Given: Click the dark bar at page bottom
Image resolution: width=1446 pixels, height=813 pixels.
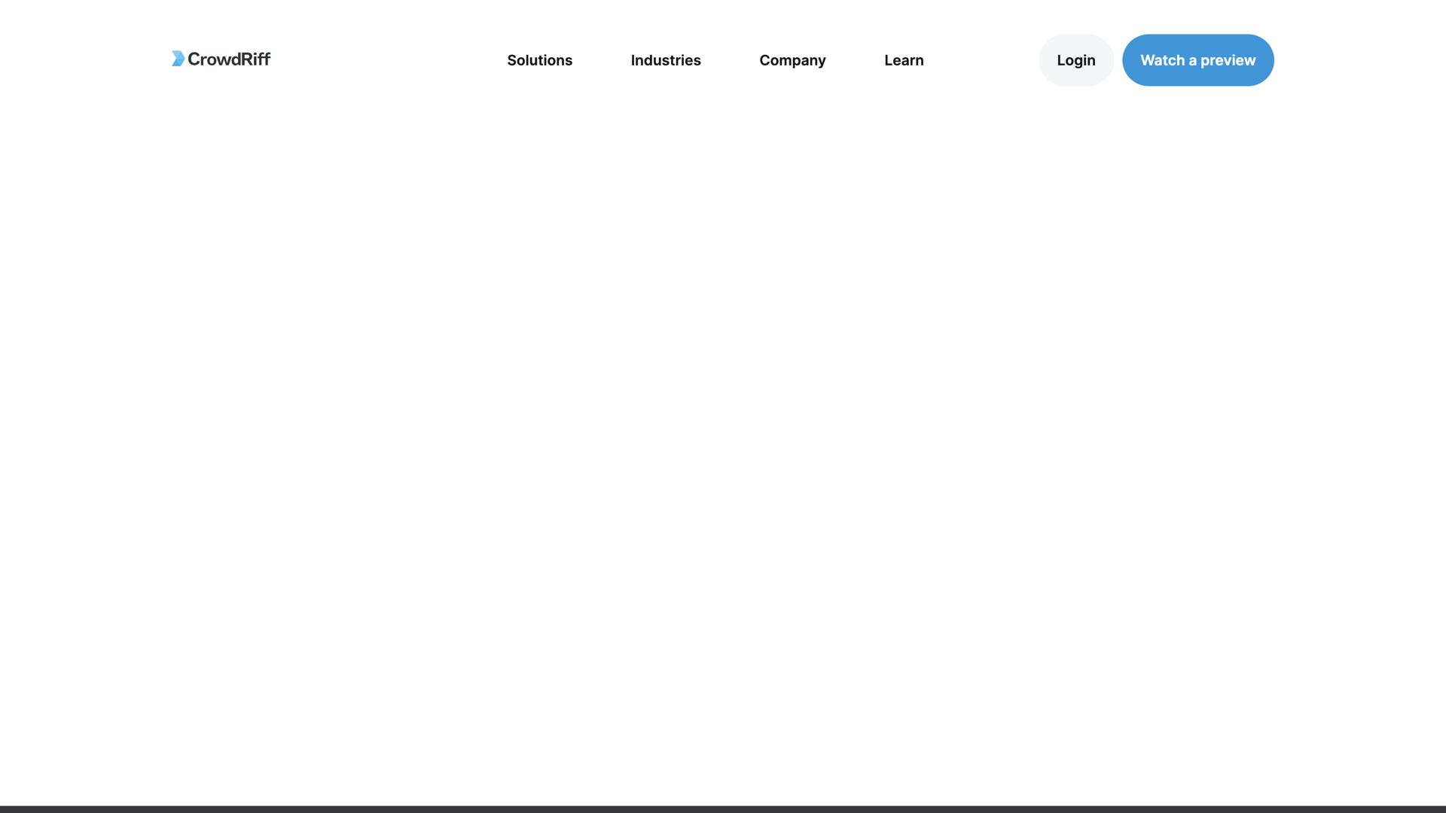Looking at the screenshot, I should click(x=723, y=809).
